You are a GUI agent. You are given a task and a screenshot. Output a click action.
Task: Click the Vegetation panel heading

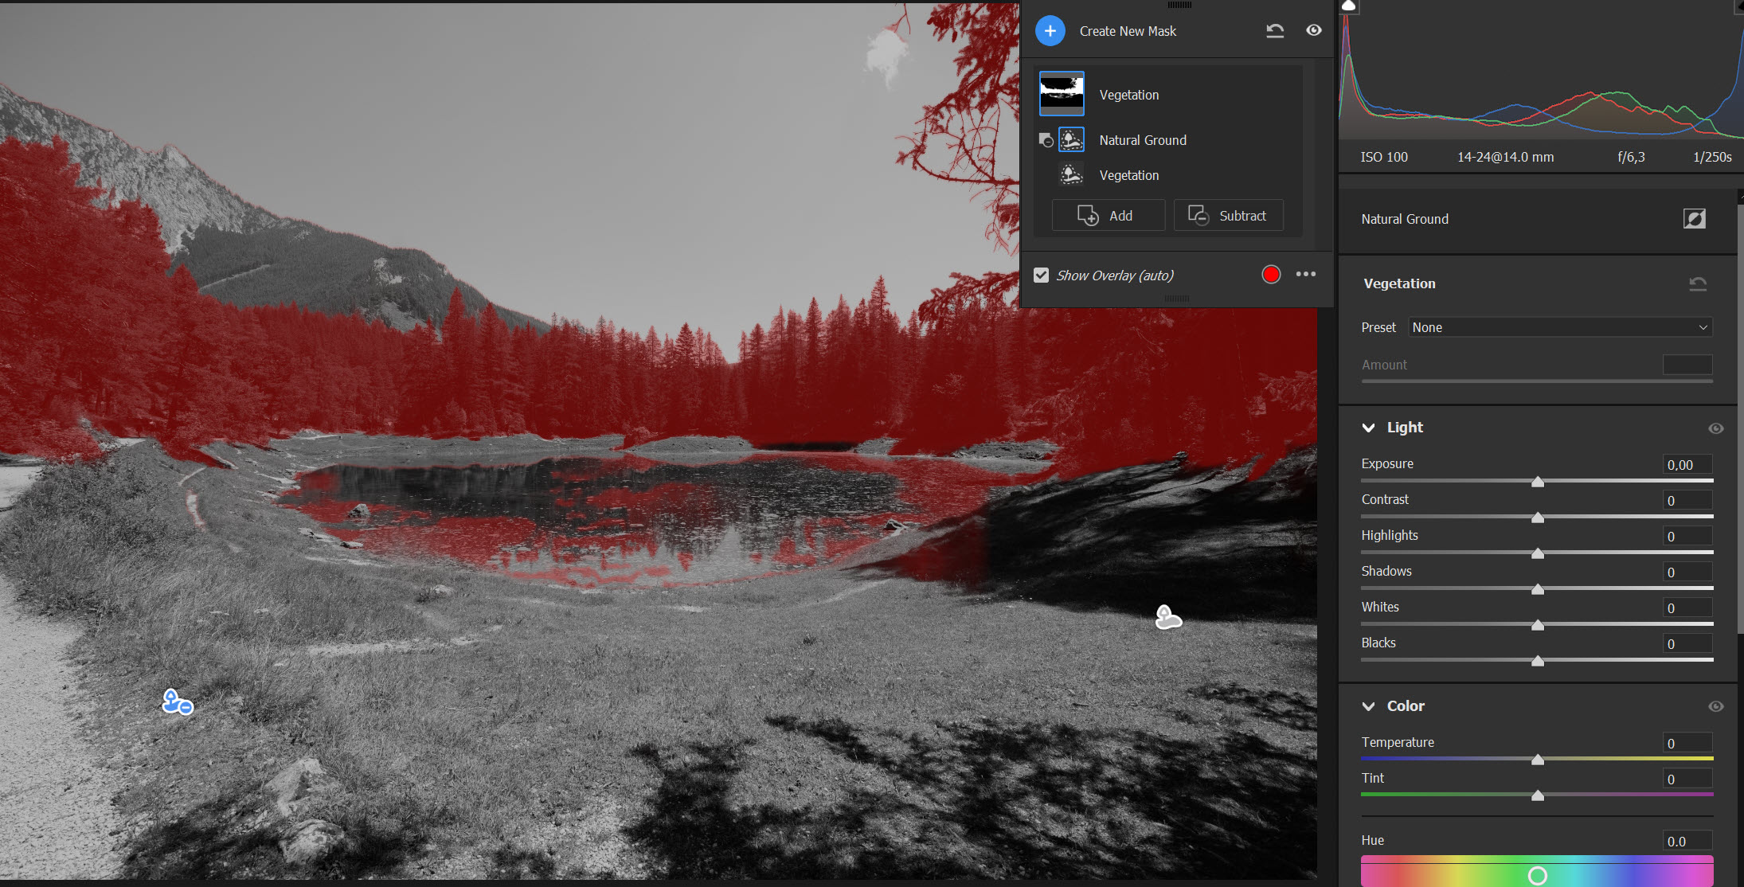(x=1399, y=283)
